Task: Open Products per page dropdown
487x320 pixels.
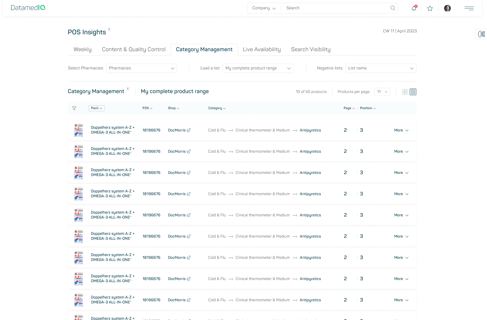Action: [382, 92]
